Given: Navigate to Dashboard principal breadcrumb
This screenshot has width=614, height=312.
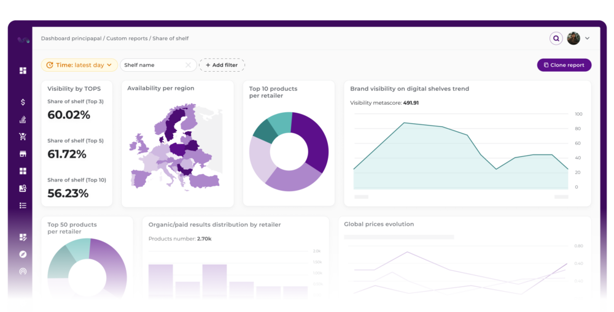Looking at the screenshot, I should [x=72, y=39].
